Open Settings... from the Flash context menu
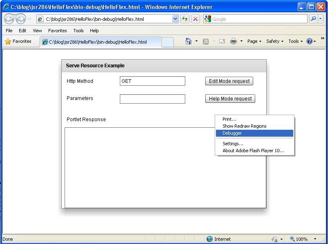 [254, 144]
